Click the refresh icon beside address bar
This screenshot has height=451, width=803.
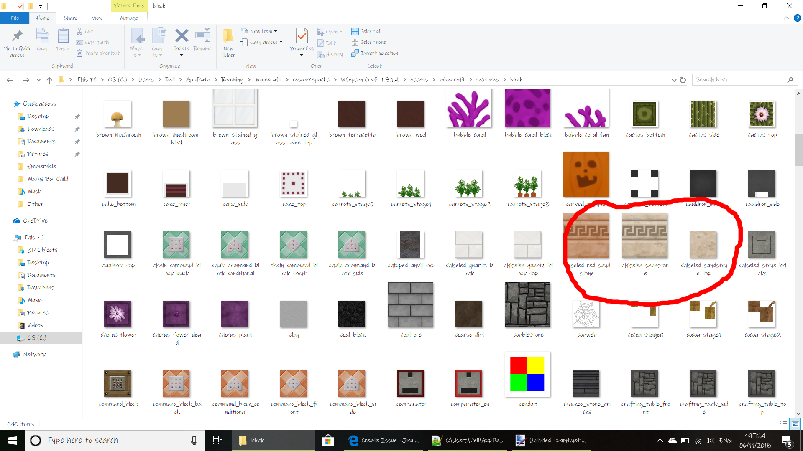click(x=683, y=80)
